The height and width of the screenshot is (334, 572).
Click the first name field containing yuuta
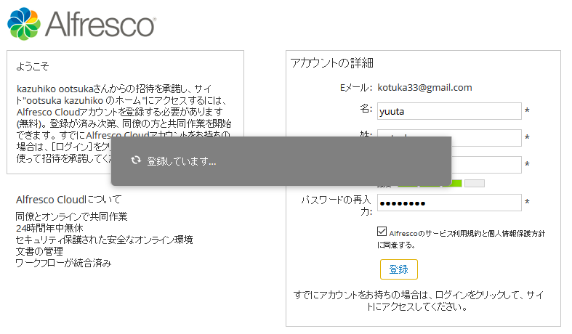[x=449, y=111]
